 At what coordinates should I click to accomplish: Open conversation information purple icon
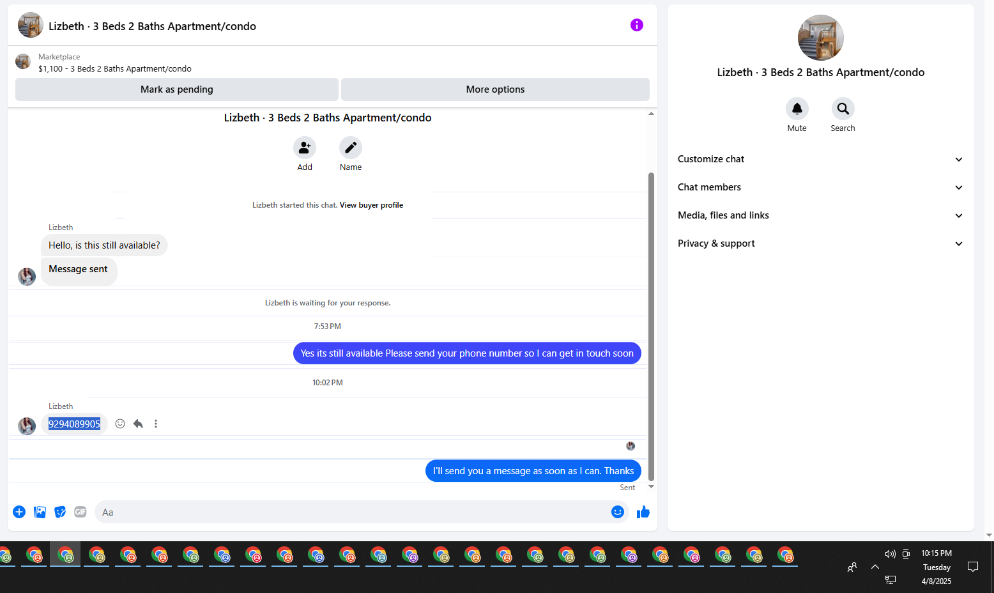pyautogui.click(x=636, y=25)
